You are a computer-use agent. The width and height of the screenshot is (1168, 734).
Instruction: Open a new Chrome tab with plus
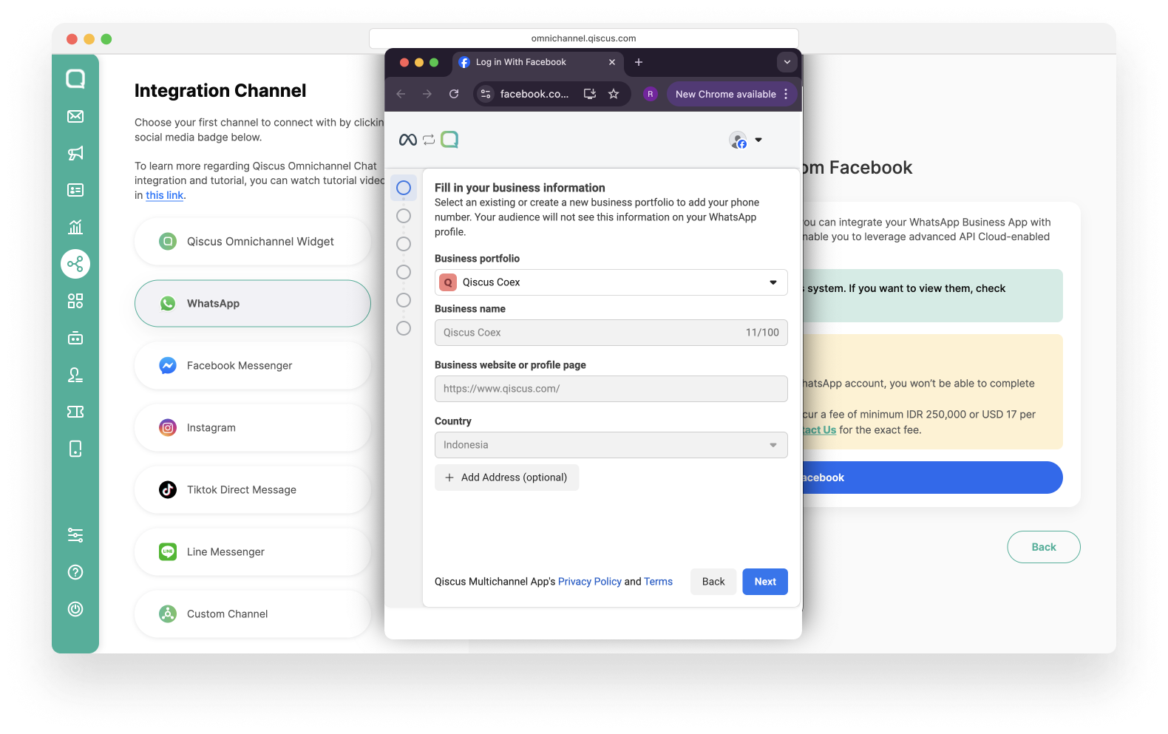(639, 62)
